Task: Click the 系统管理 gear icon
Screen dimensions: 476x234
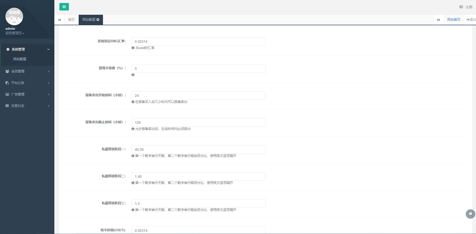Action: tap(8, 49)
